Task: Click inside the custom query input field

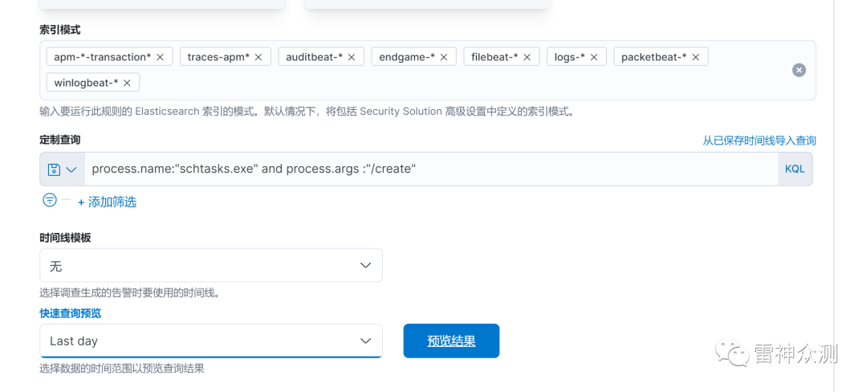Action: point(431,169)
